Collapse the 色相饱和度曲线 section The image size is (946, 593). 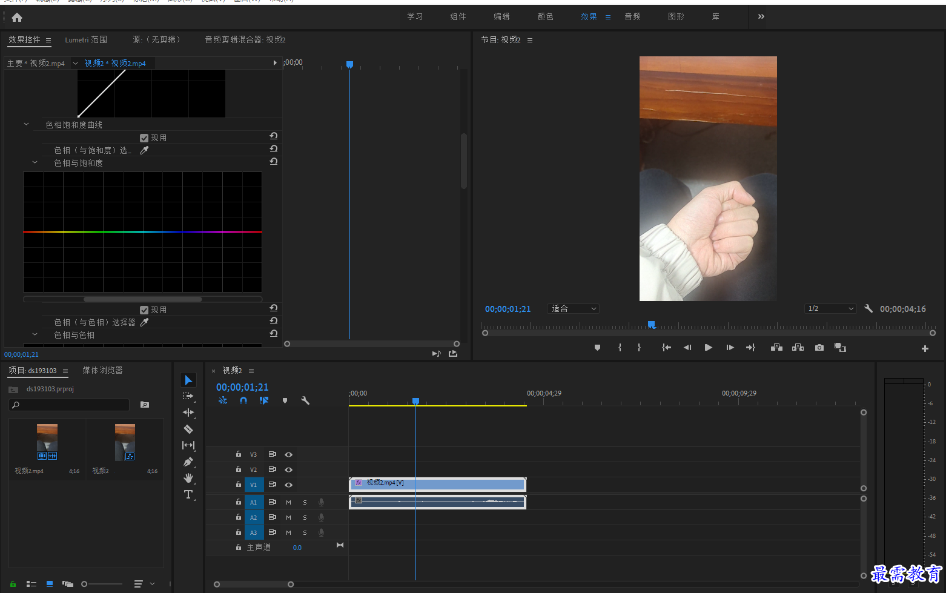pos(26,124)
